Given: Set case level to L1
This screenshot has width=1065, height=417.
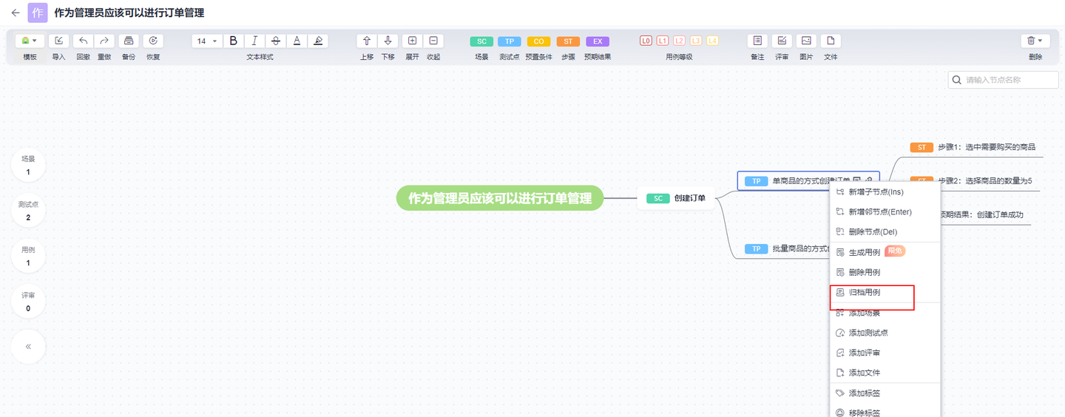Looking at the screenshot, I should (663, 41).
